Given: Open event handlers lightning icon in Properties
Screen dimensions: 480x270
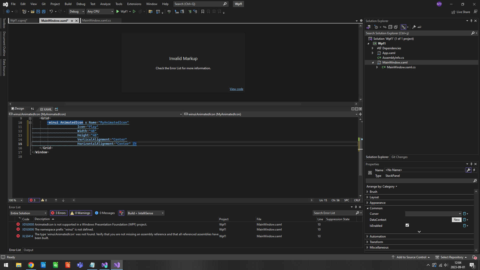Looking at the screenshot, I should point(474,170).
